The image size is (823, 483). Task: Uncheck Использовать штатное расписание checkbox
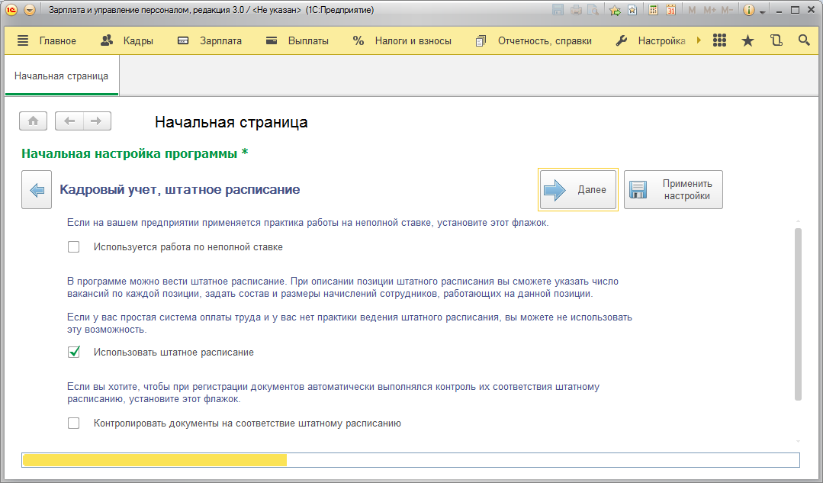73,353
